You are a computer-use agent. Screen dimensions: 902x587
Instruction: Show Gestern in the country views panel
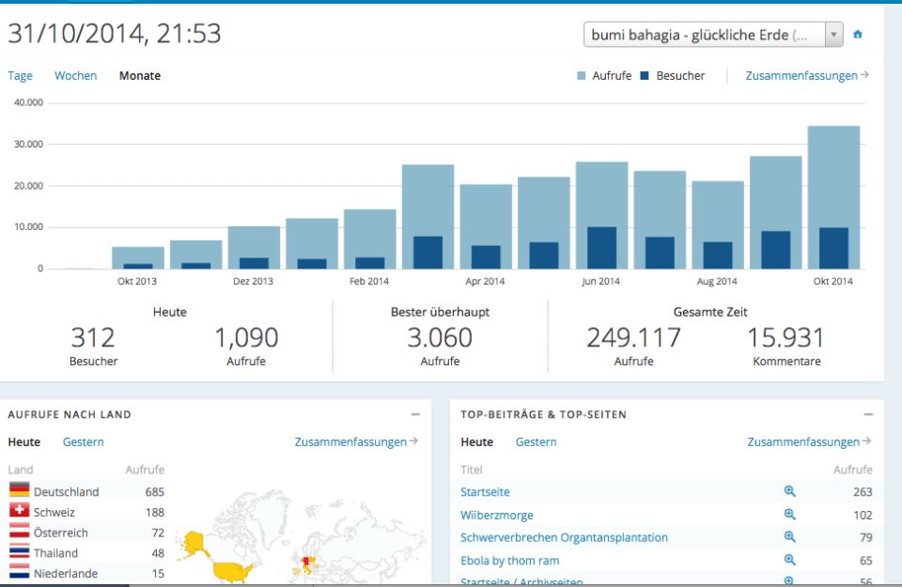click(83, 442)
